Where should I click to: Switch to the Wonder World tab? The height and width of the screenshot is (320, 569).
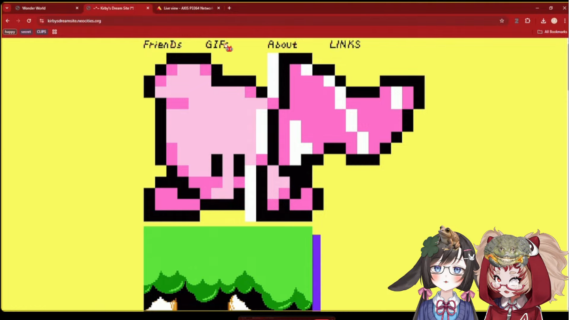(46, 8)
